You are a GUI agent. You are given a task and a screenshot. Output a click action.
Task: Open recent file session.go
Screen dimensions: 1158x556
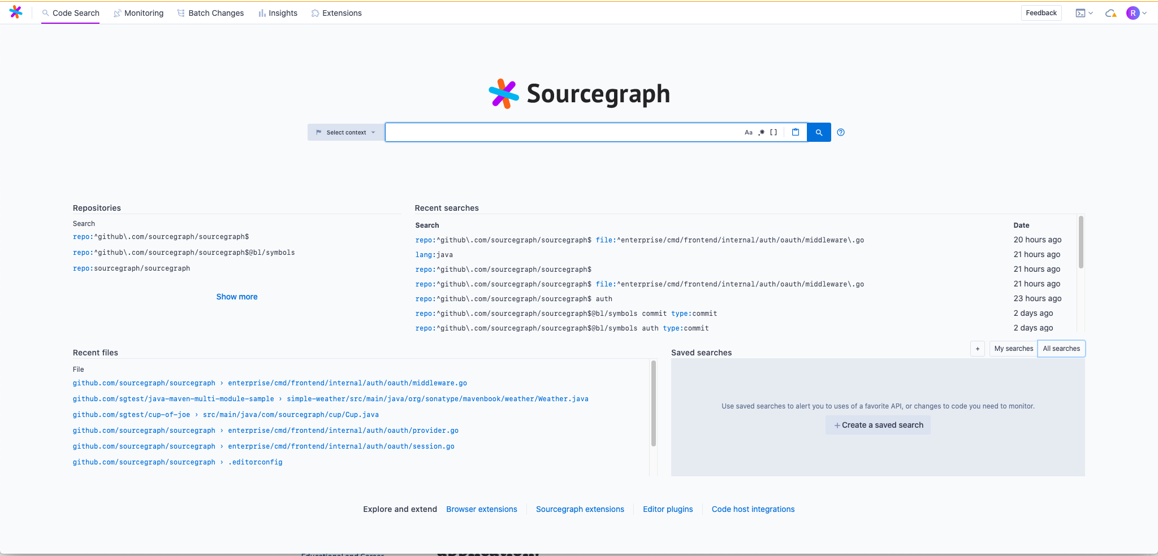click(x=341, y=446)
